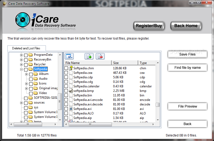Check the Album folder checkbox
The image size is (214, 141).
click(x=31, y=74)
